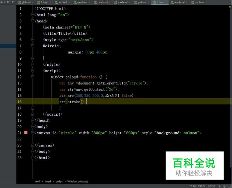Image resolution: width=232 pixels, height=188 pixels.
Task: Click line number 1 in gutter
Action: 20,9
